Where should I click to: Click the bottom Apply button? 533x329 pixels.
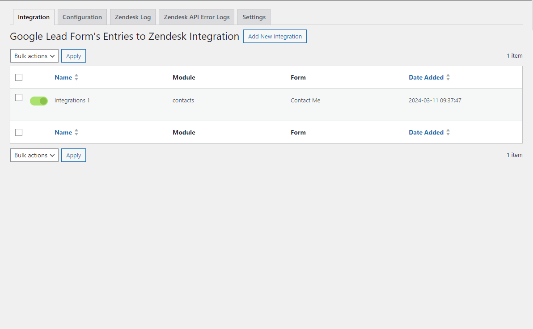(x=73, y=155)
